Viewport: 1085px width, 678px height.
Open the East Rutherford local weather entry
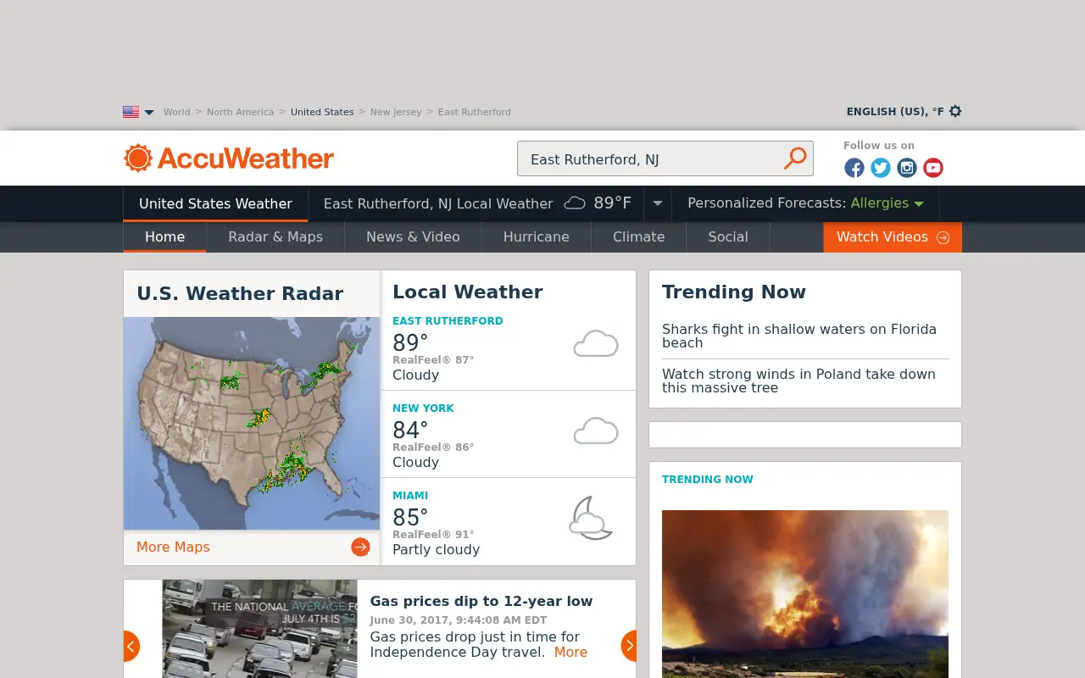pyautogui.click(x=509, y=347)
